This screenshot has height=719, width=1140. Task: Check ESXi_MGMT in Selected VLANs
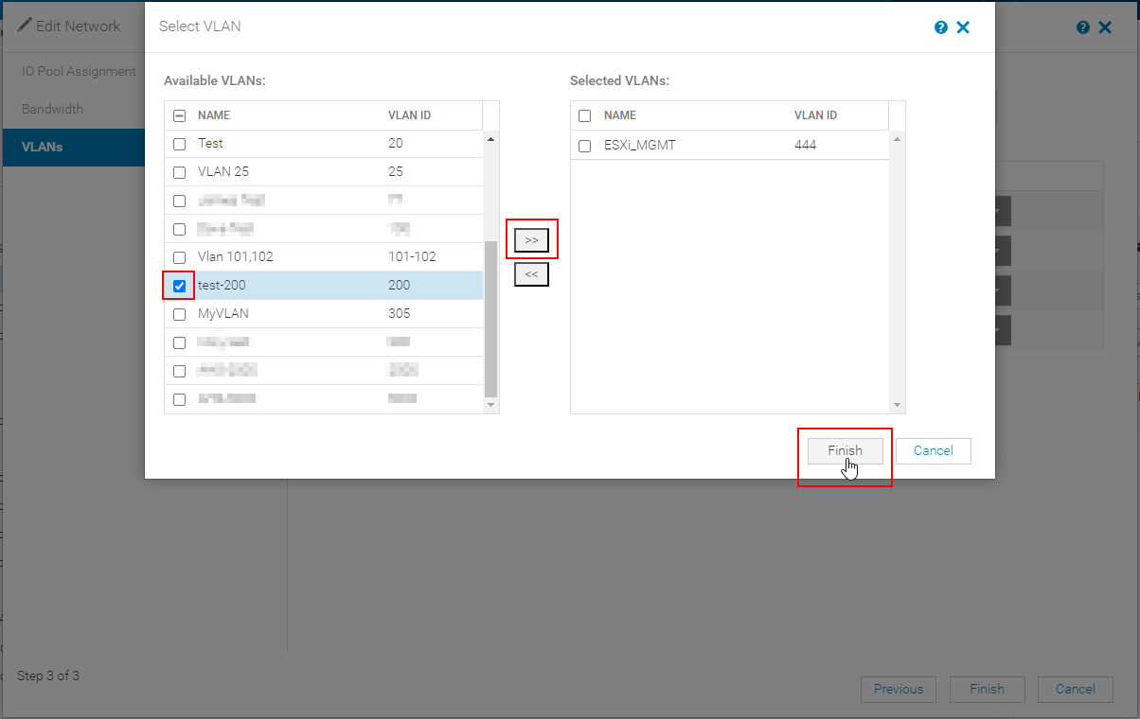[584, 145]
